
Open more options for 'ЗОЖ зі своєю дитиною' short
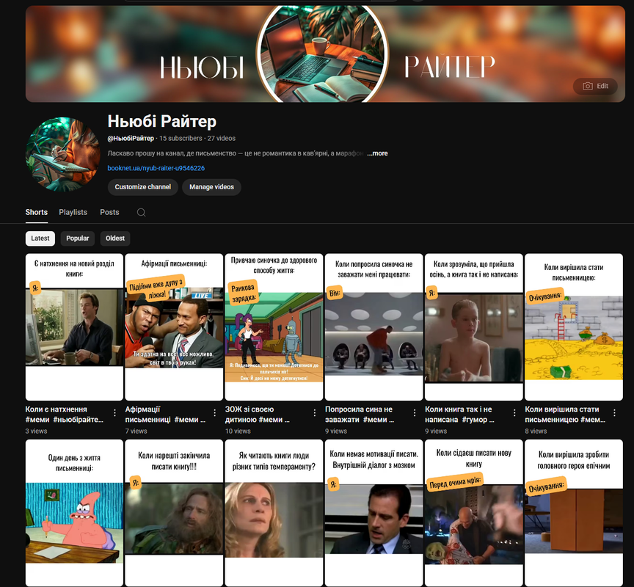[315, 413]
